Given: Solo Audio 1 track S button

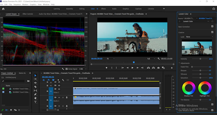Looking at the screenshot, I should point(63,98).
